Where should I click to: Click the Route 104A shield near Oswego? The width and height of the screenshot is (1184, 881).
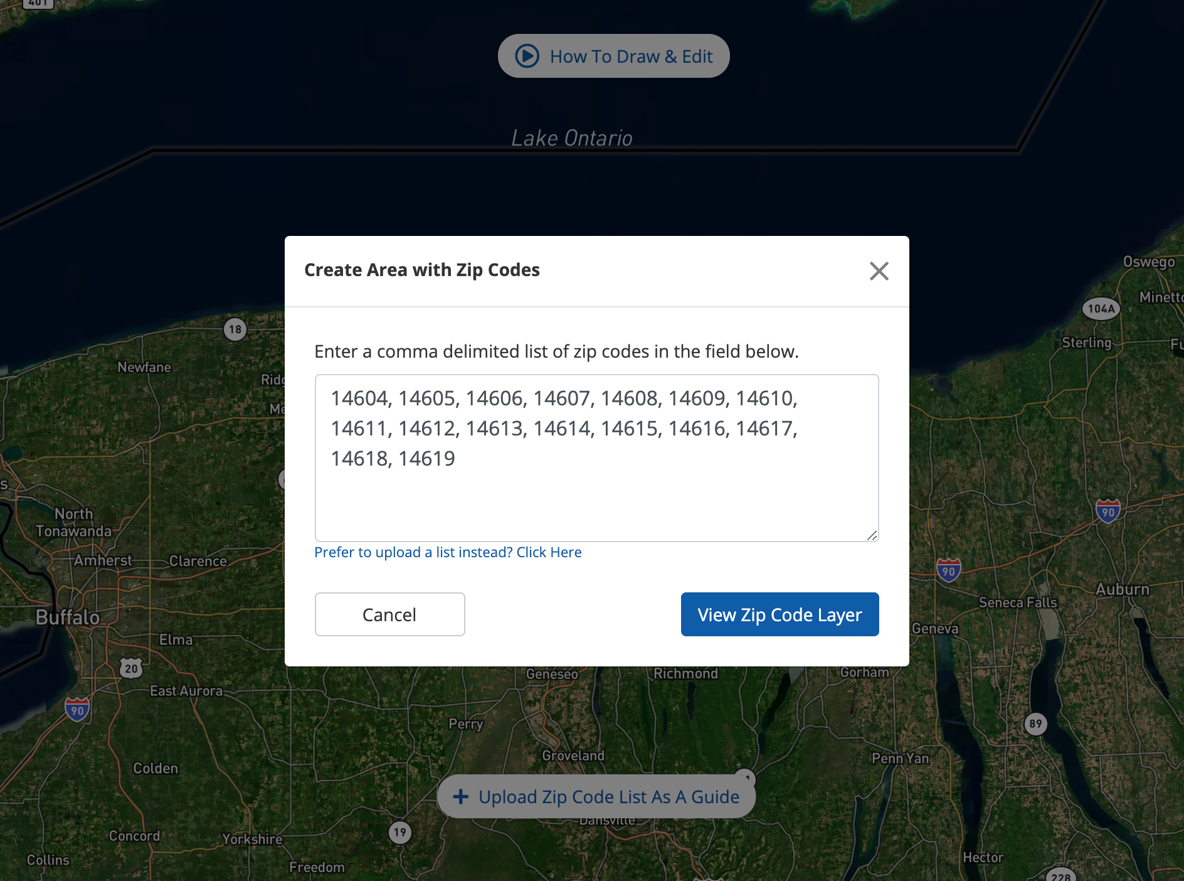pos(1101,308)
